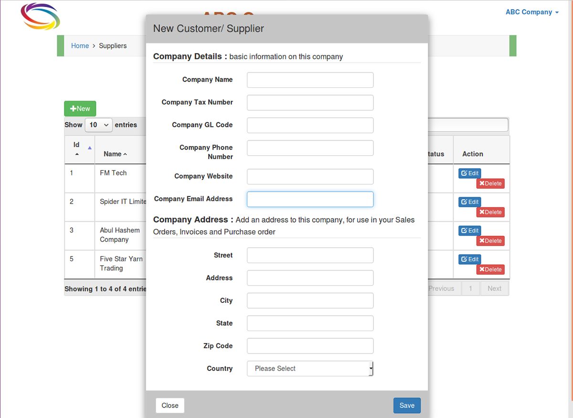The image size is (573, 418).
Task: Click the Zip Code input field
Action: (x=310, y=346)
